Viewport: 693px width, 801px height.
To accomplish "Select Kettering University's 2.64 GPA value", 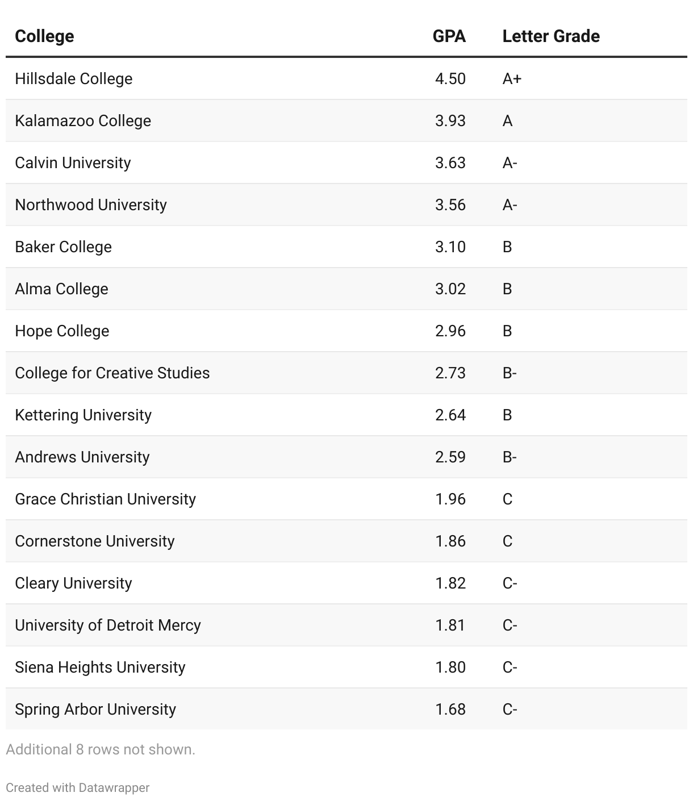I will pyautogui.click(x=450, y=415).
